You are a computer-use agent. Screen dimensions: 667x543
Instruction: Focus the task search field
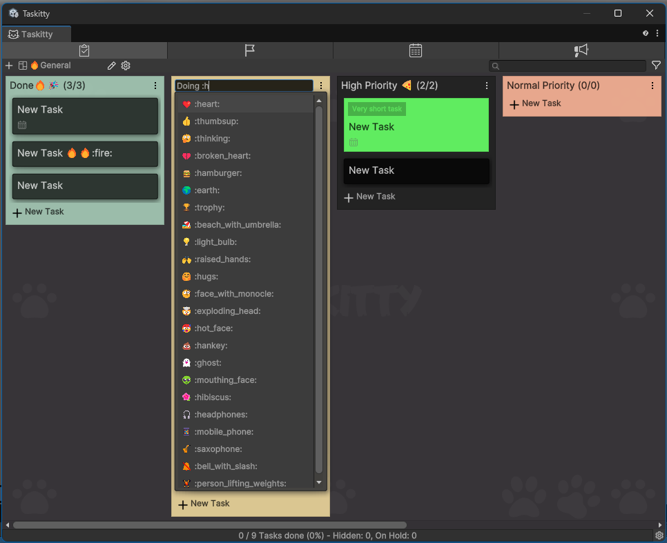coord(568,66)
